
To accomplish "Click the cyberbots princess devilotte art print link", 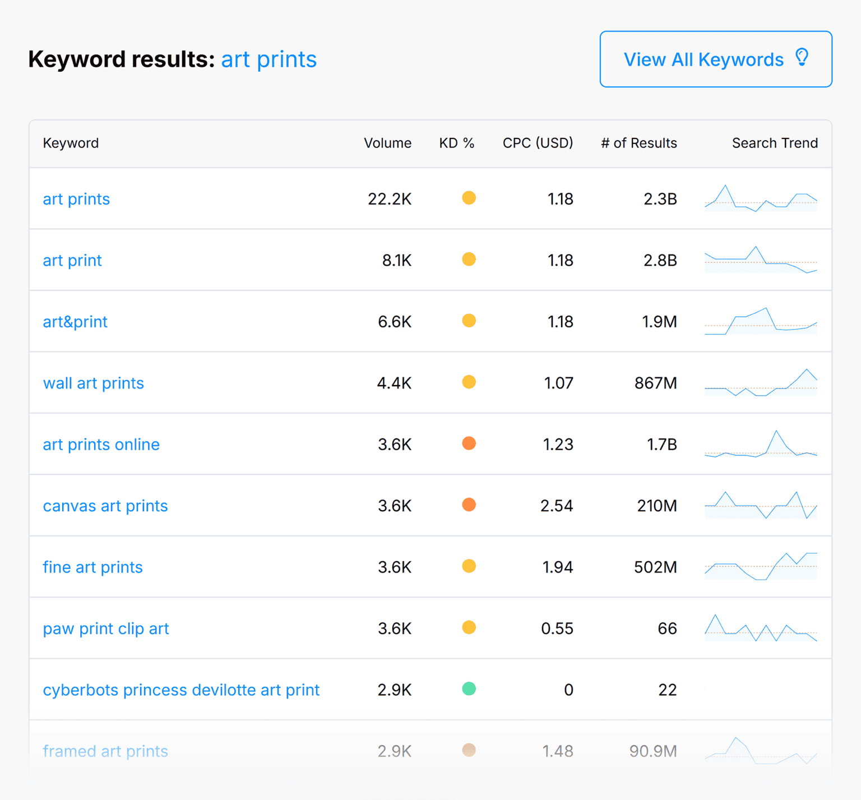I will [x=181, y=690].
